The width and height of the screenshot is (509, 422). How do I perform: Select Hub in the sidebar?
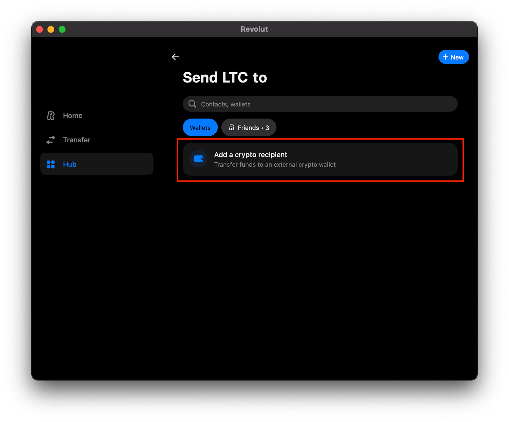coord(97,164)
